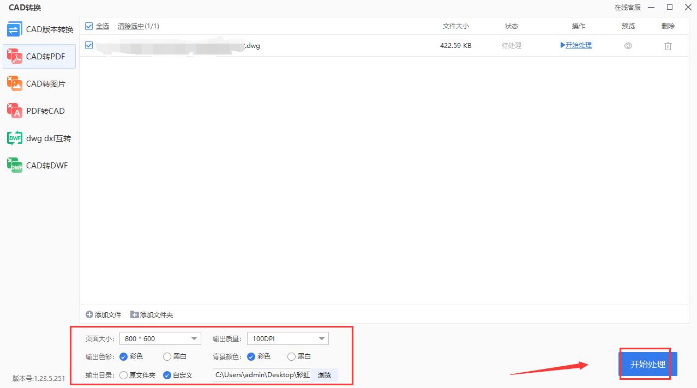Screen dimensions: 697x388
Task: Delete the dwg file using trash icon
Action: click(x=668, y=46)
